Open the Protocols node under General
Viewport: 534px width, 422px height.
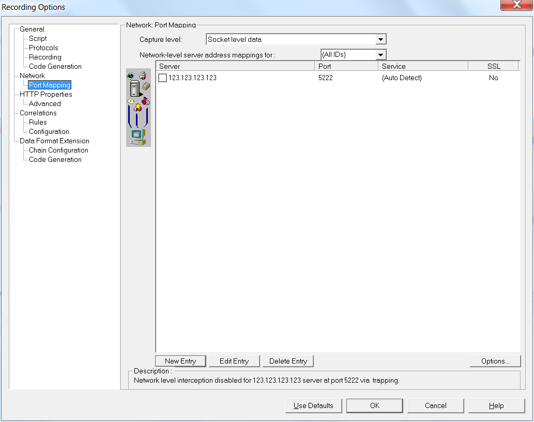coord(43,48)
